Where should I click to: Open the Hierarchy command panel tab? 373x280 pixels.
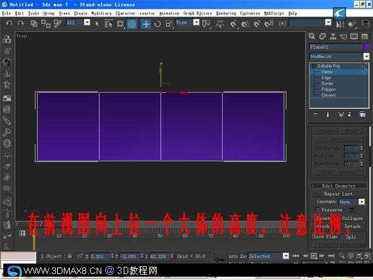333,36
